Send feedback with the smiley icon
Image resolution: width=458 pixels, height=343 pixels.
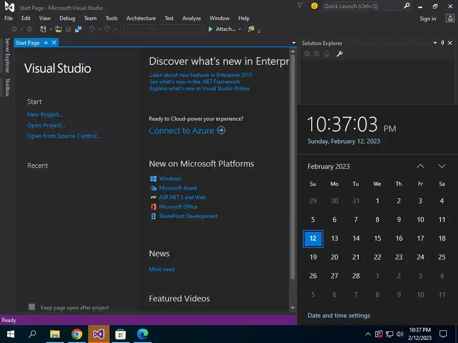(x=314, y=6)
